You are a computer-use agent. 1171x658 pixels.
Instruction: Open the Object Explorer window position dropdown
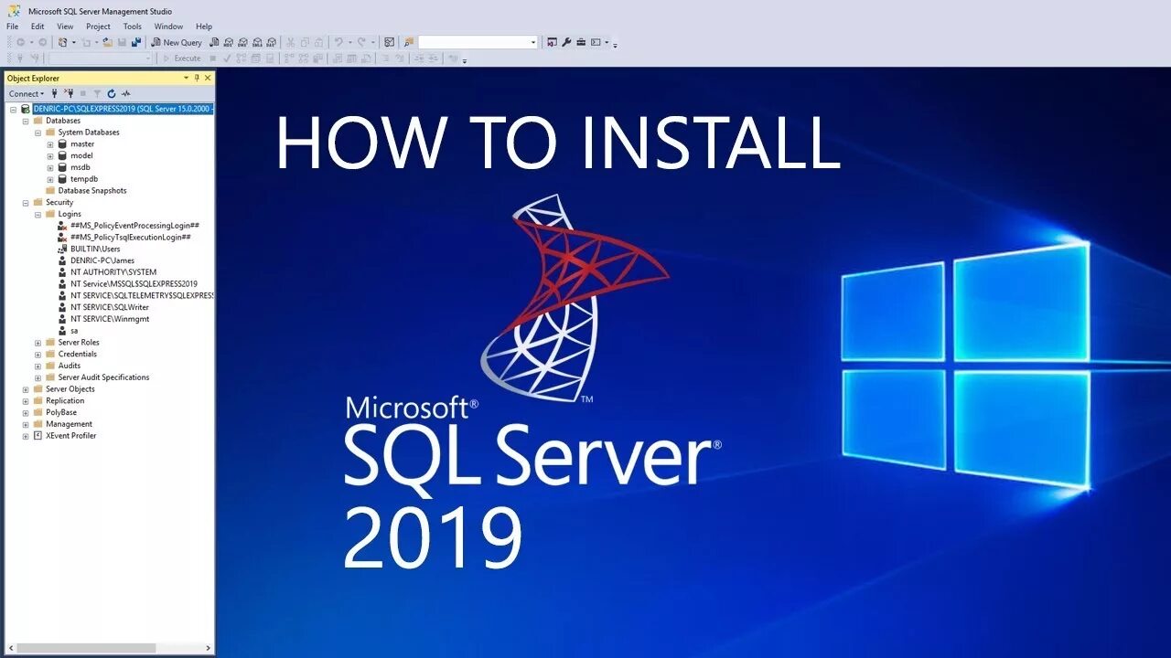coord(186,78)
